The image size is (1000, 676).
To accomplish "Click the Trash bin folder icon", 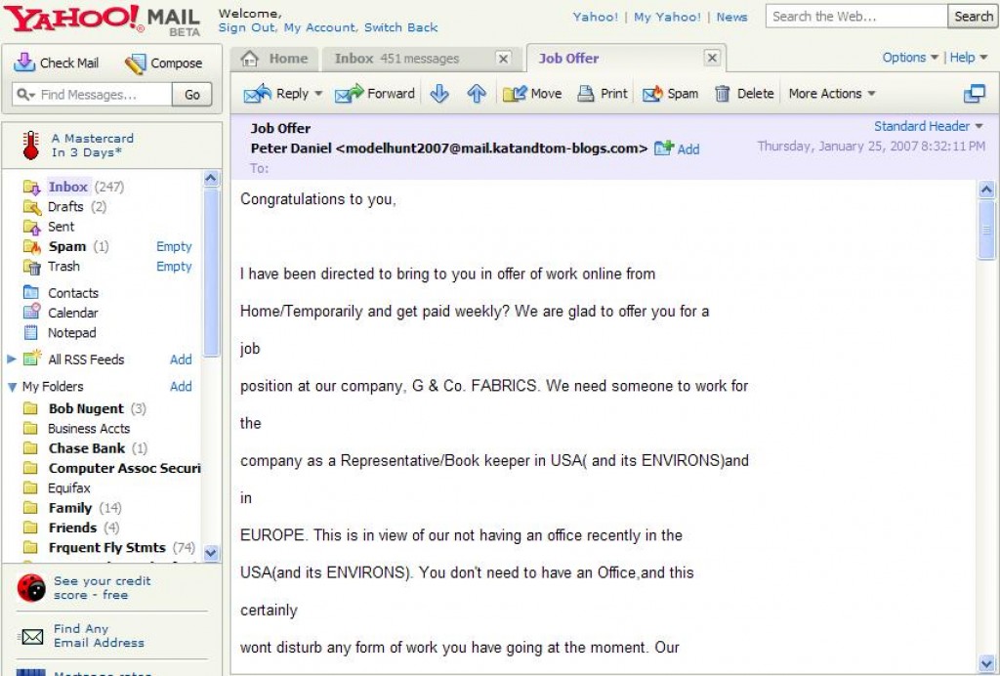I will (32, 267).
